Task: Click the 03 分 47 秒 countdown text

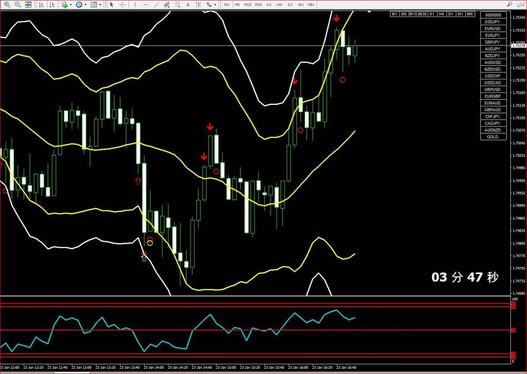Action: pos(465,277)
